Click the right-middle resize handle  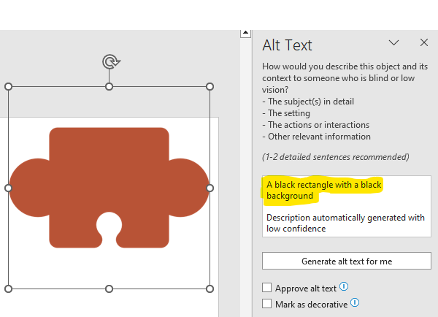210,188
